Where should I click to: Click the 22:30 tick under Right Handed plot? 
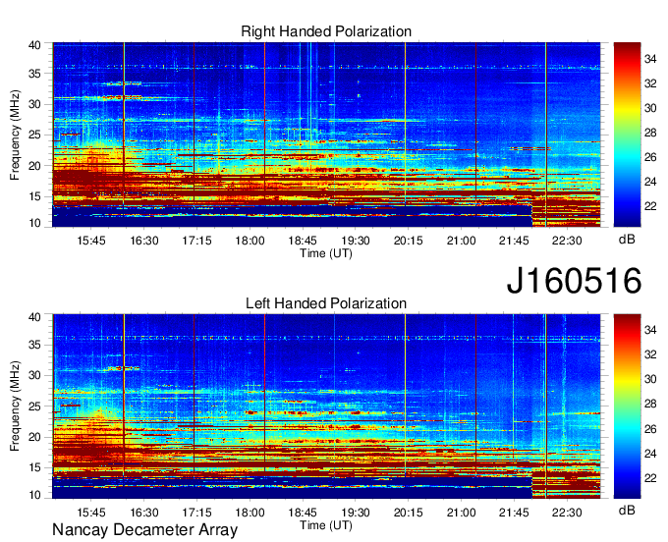coord(567,241)
